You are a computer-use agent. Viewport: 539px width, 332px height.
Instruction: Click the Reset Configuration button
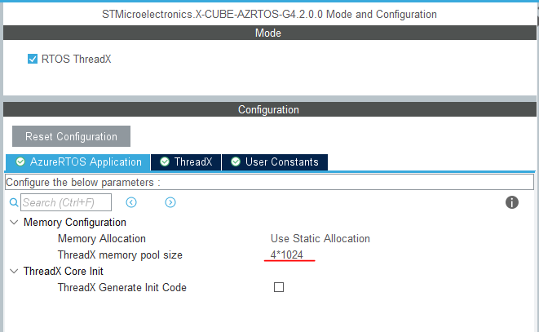tap(71, 136)
